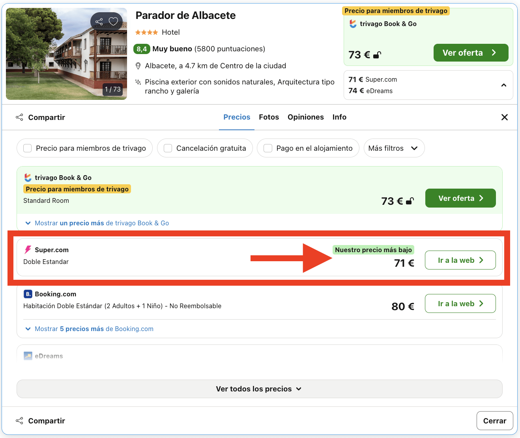
Task: Click the Super.com lightning logo
Action: point(28,250)
